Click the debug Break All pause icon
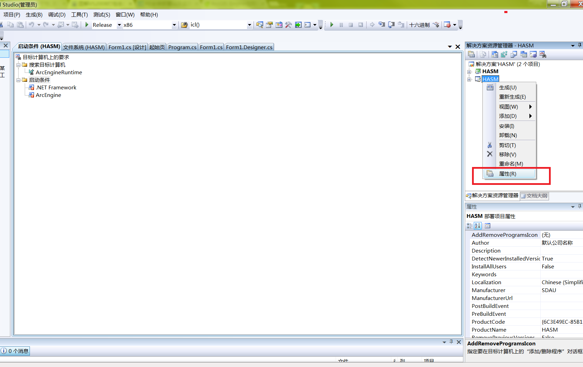Image resolution: width=583 pixels, height=367 pixels. coord(341,25)
